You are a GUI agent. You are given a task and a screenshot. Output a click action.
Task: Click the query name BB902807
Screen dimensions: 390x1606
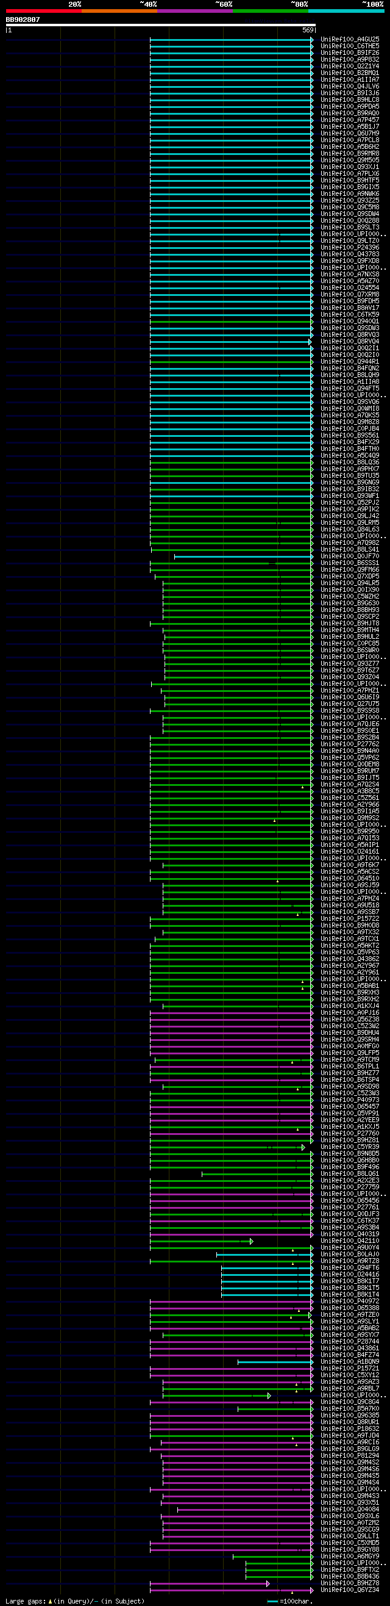(x=23, y=20)
